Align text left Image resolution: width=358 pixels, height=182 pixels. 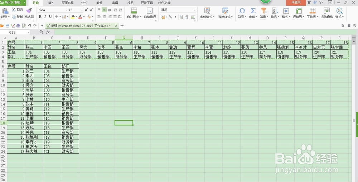(x=99, y=17)
